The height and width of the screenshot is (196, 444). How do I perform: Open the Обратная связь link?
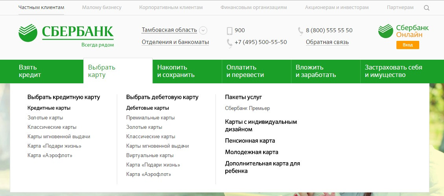pyautogui.click(x=327, y=42)
